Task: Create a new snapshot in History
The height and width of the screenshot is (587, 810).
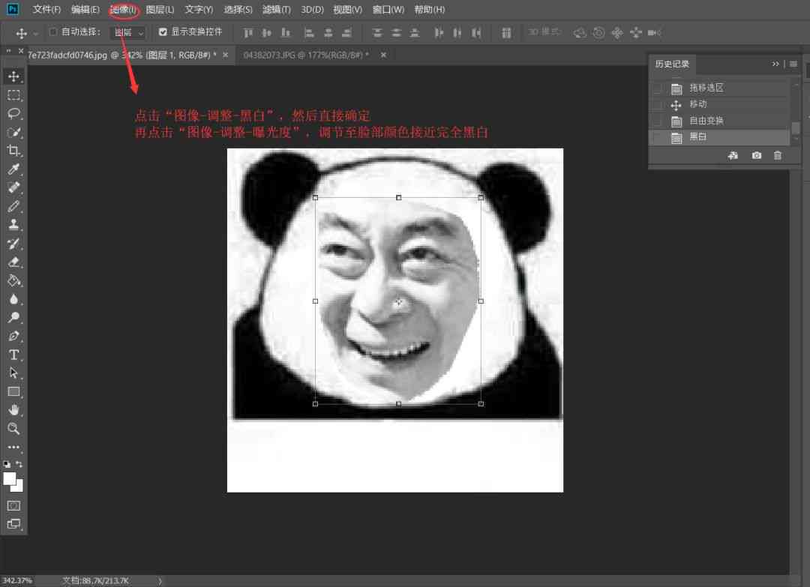Action: tap(756, 155)
